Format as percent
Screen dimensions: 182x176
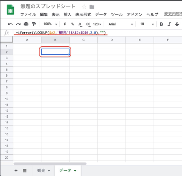72,24
